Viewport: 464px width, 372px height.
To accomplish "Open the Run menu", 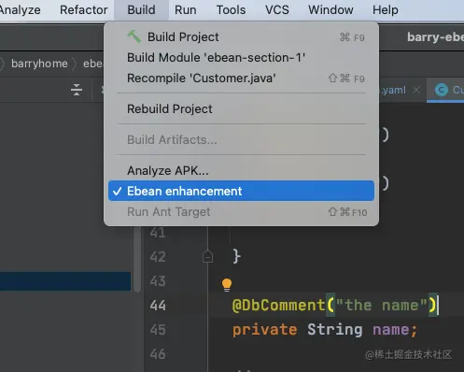I will click(186, 10).
